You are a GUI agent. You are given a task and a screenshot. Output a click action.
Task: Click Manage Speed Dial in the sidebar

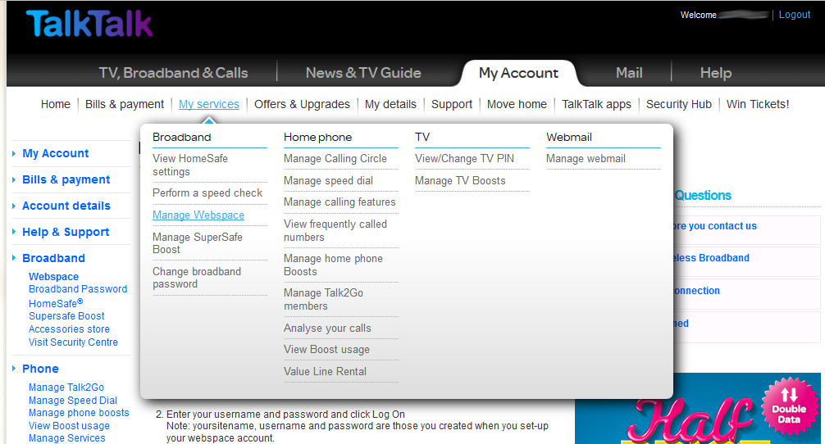click(73, 401)
